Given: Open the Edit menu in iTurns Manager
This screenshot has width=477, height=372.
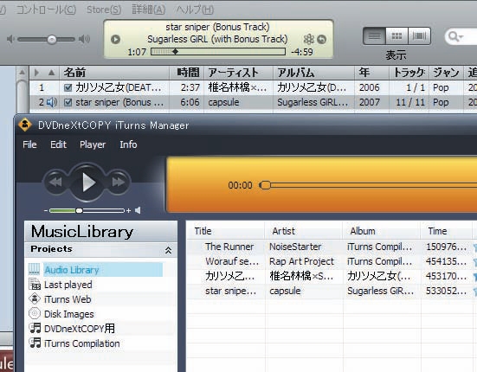Looking at the screenshot, I should pos(58,144).
